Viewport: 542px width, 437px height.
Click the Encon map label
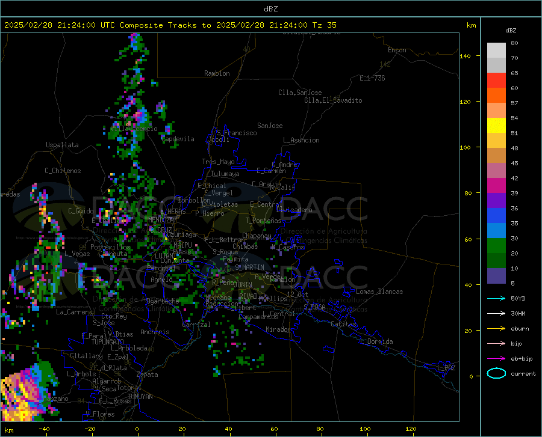pyautogui.click(x=397, y=50)
